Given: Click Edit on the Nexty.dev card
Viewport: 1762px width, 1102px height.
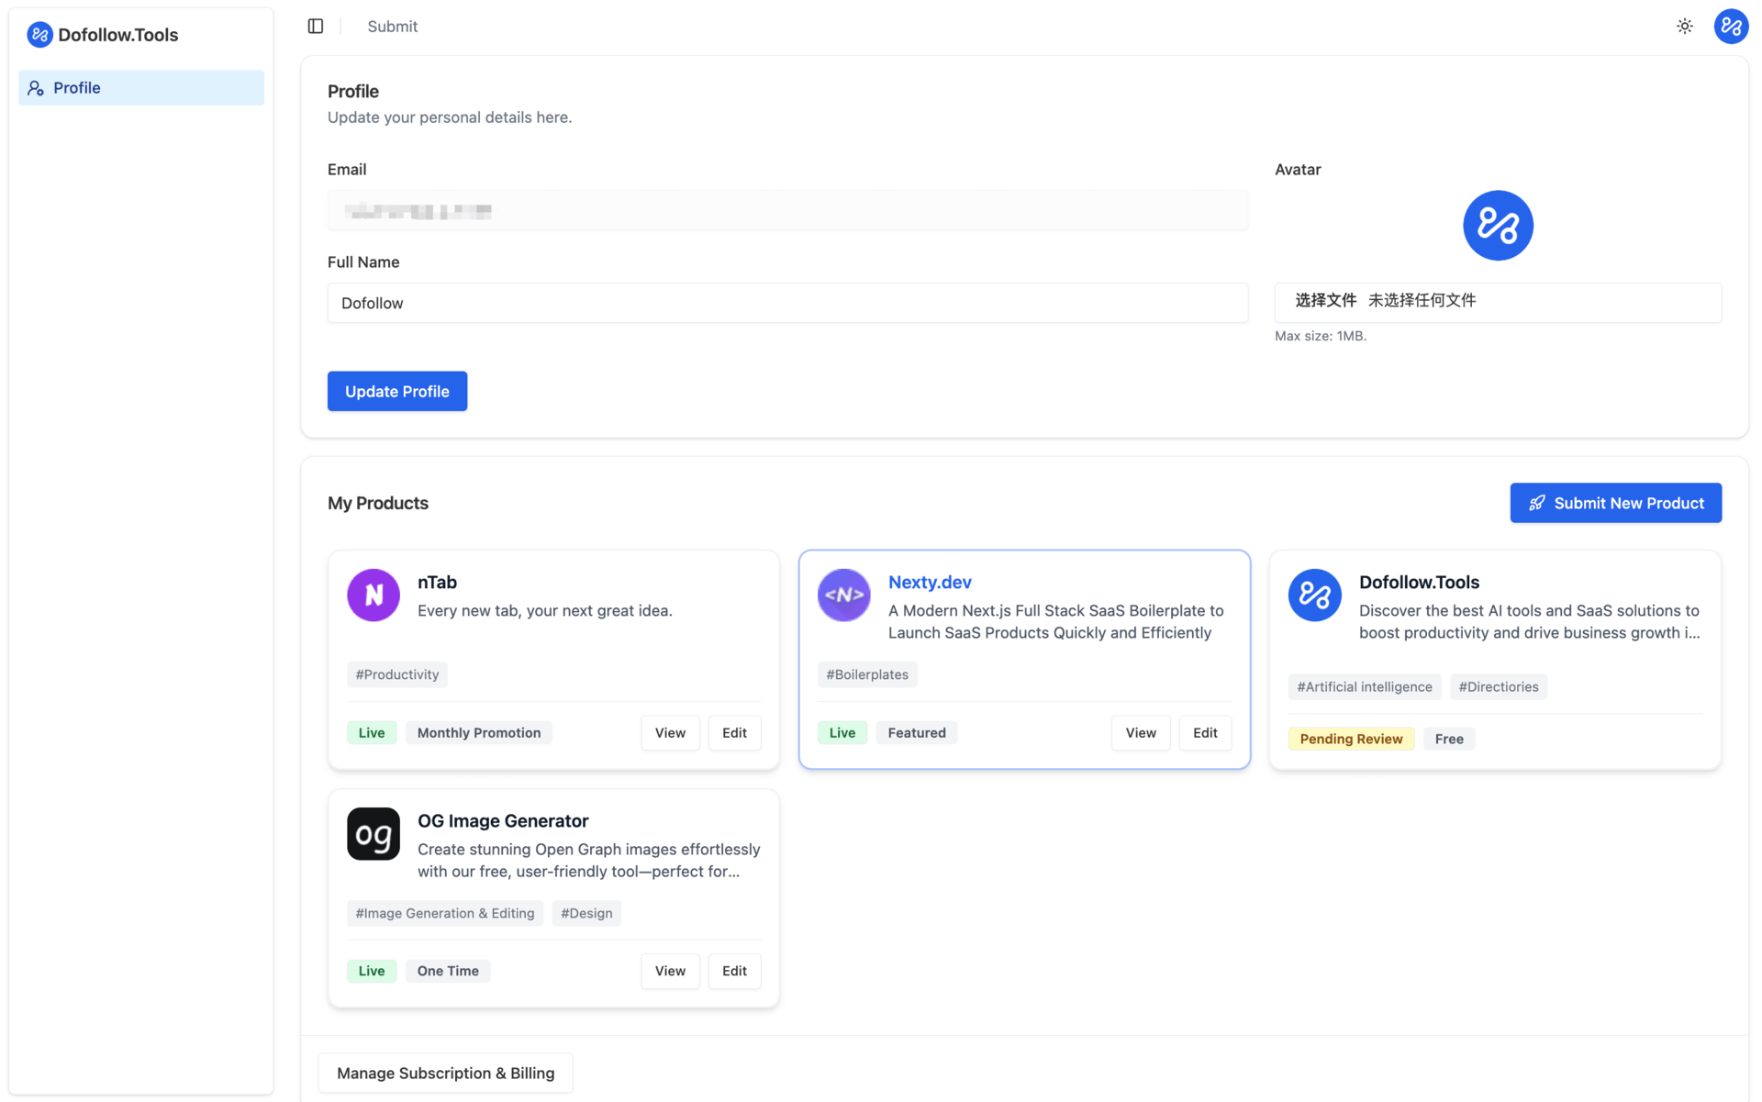Looking at the screenshot, I should click(x=1204, y=732).
